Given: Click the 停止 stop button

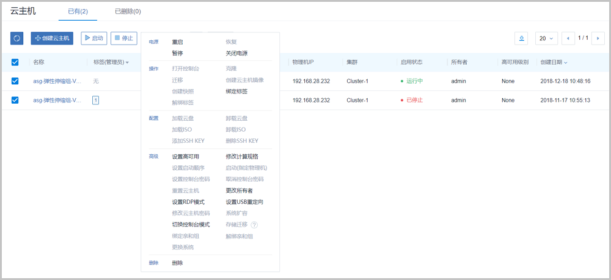Looking at the screenshot, I should pos(123,38).
